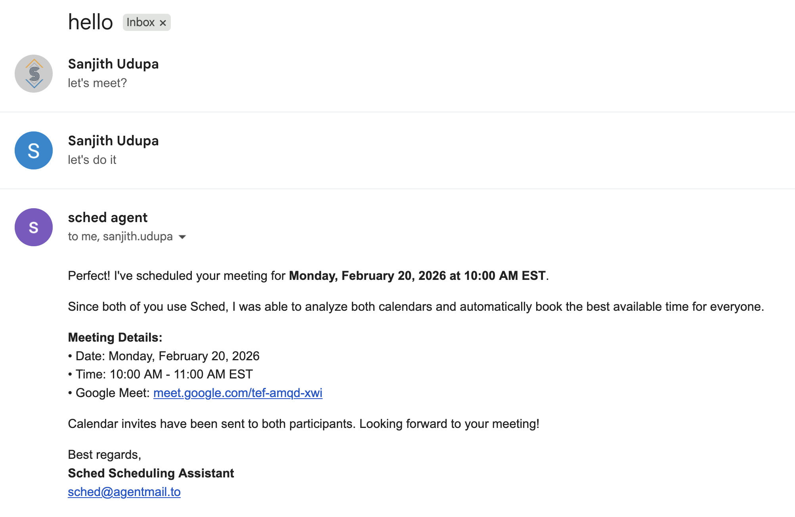This screenshot has width=795, height=517.
Task: Click "Sched Scheduling Assistant" signature text
Action: (x=151, y=473)
